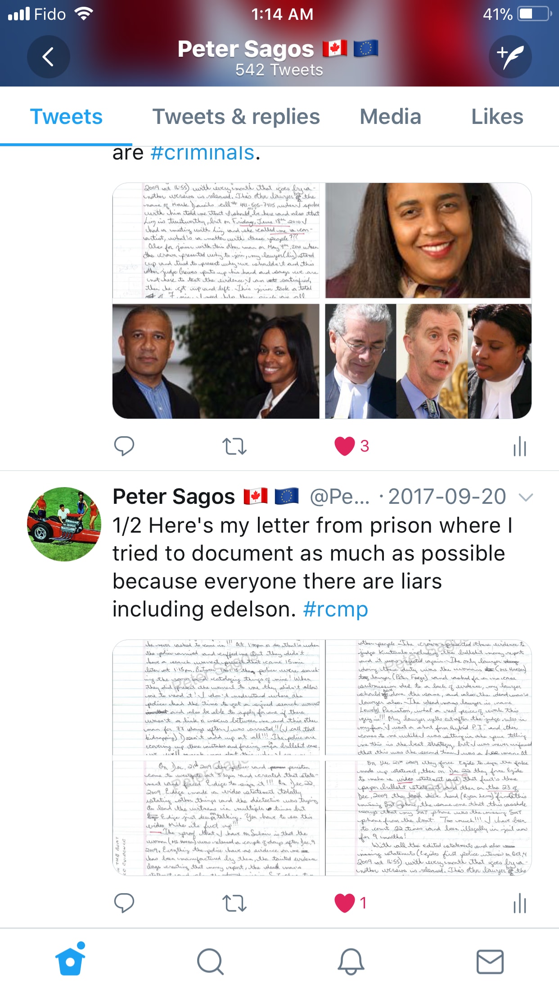This screenshot has width=559, height=995.
Task: Switch to the Tweets & replies tab
Action: coord(236,116)
